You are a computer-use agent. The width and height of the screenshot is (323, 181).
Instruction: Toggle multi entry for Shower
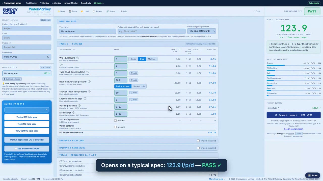[134, 93]
